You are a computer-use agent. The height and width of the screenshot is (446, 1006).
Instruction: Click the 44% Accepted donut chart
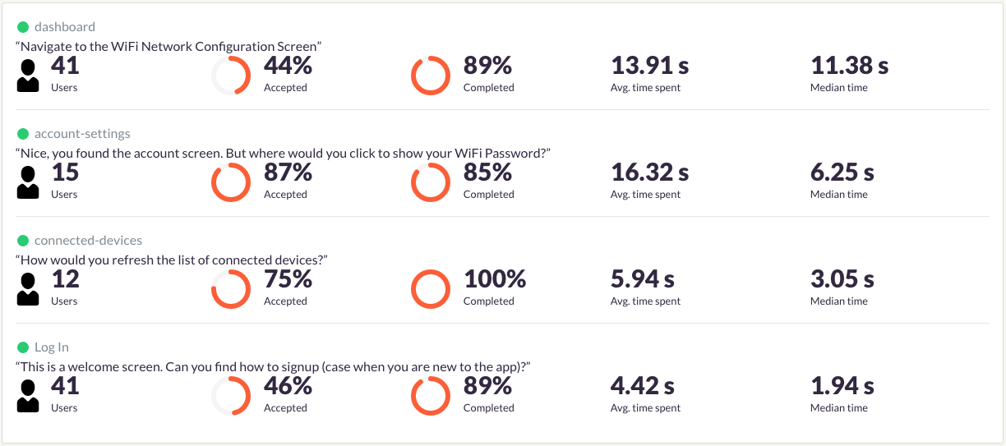(x=231, y=76)
